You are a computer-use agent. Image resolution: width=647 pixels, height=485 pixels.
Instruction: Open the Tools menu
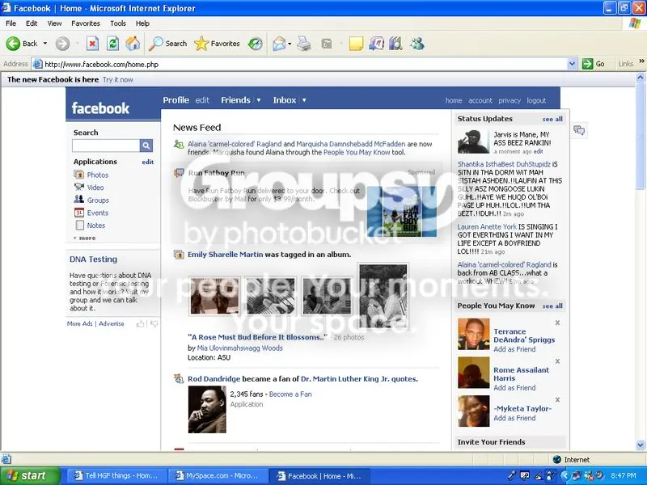click(x=117, y=23)
